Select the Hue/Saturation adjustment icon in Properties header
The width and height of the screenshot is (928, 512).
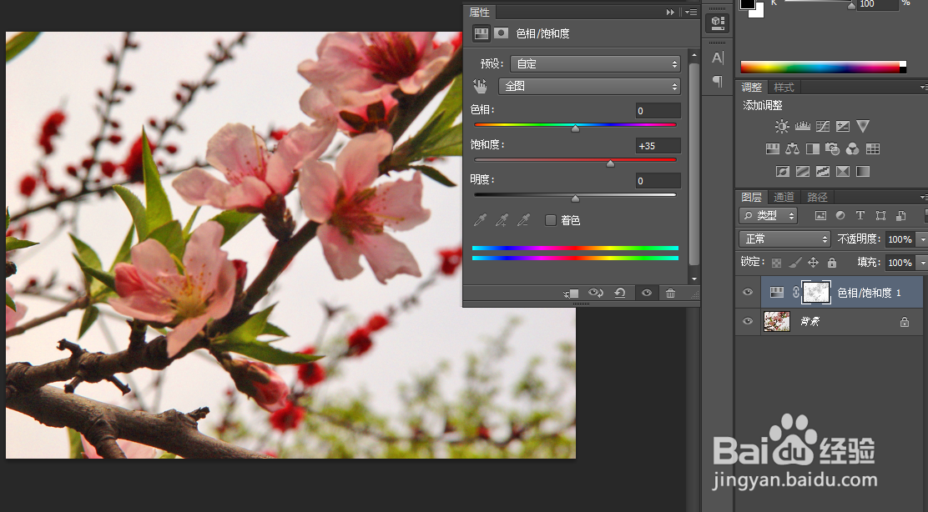pyautogui.click(x=482, y=33)
